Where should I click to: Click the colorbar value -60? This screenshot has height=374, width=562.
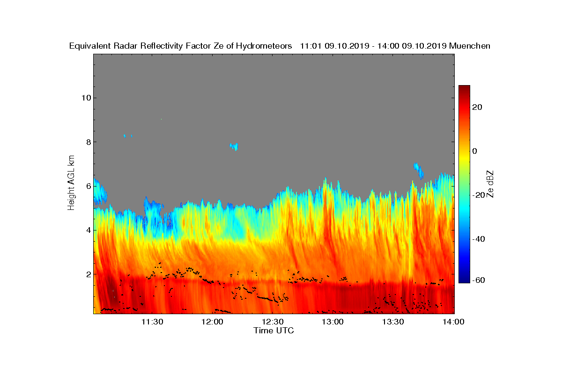pos(479,280)
